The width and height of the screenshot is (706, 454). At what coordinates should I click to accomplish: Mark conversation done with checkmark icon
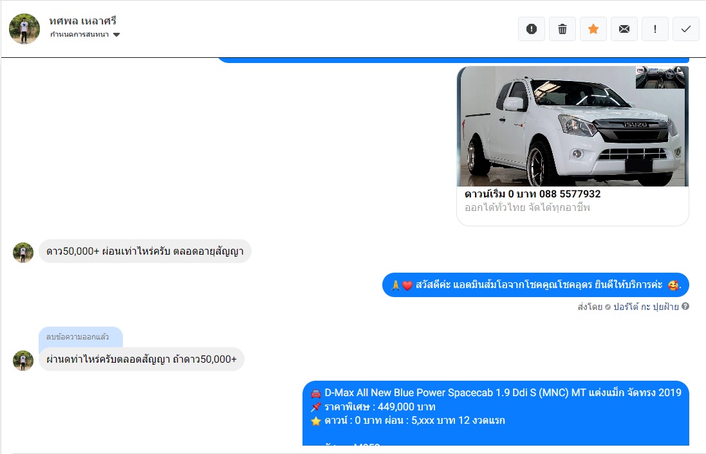tap(686, 29)
